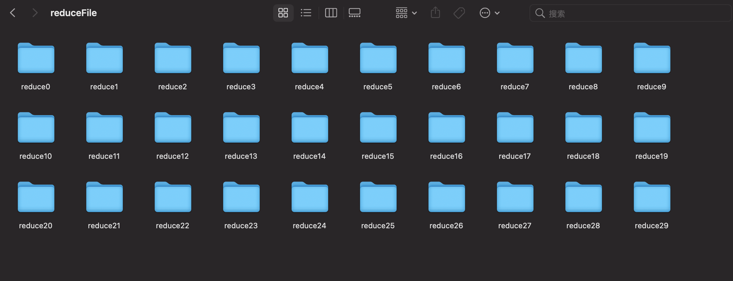Click the Share button
This screenshot has height=281, width=733.
[x=435, y=13]
